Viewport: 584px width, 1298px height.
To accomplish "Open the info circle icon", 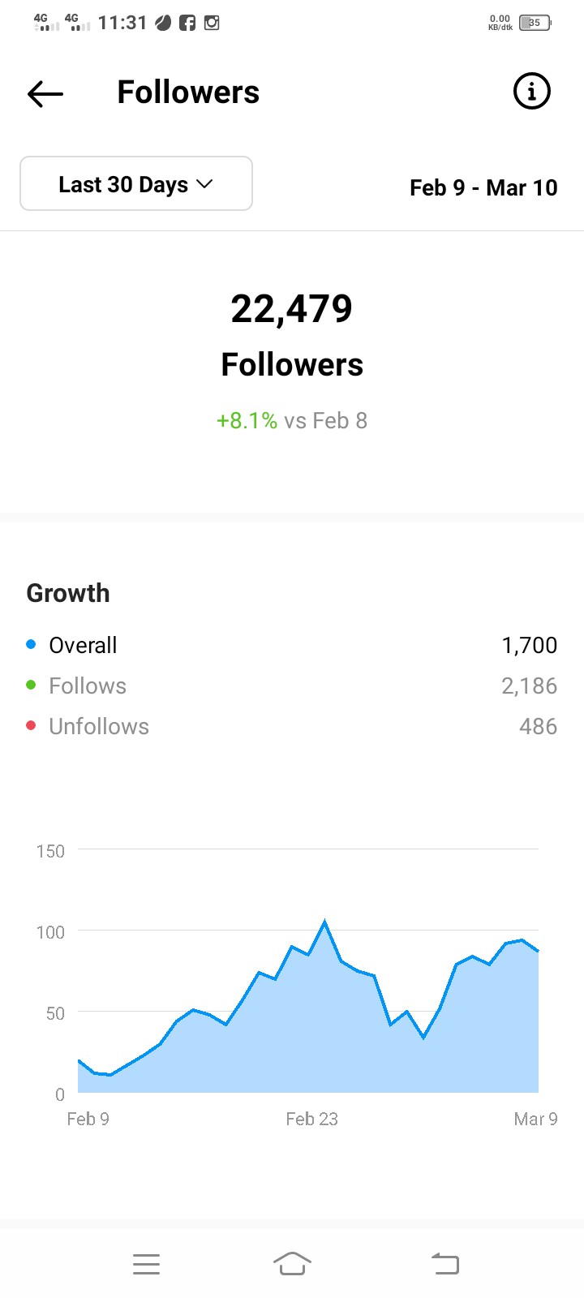I will pos(532,91).
